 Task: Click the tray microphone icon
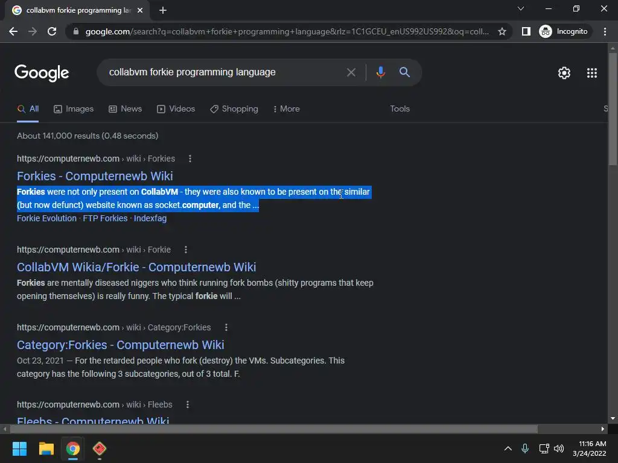click(x=525, y=449)
